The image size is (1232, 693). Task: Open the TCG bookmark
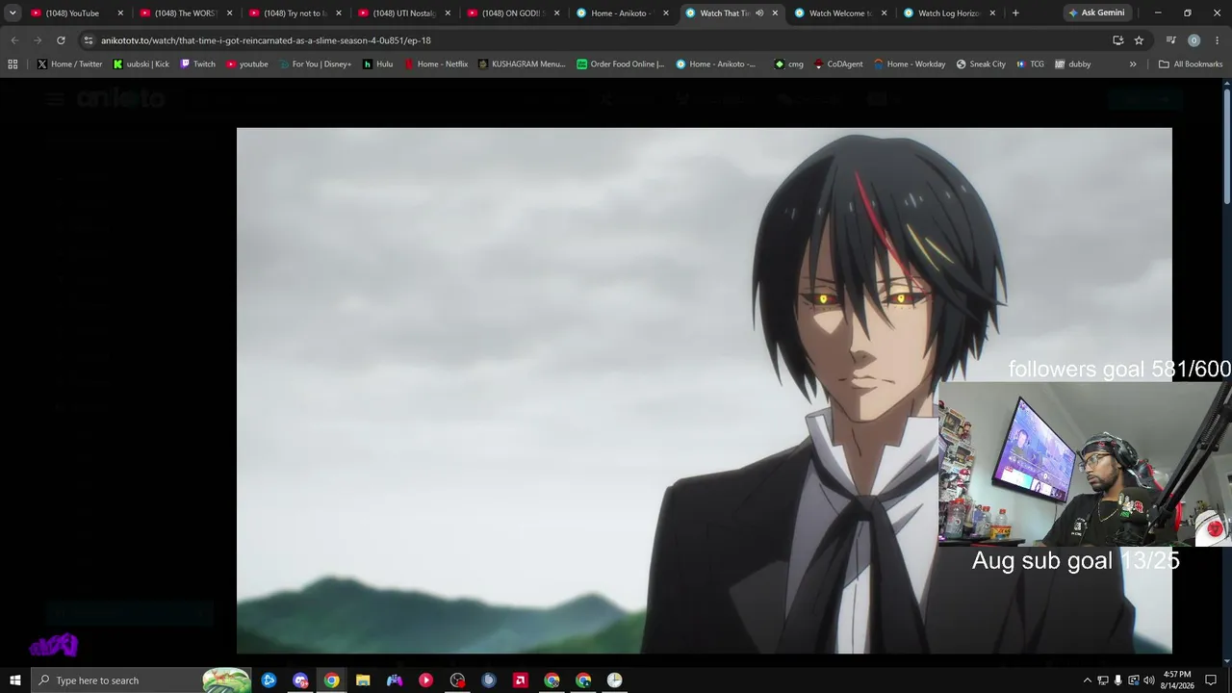click(x=1030, y=64)
